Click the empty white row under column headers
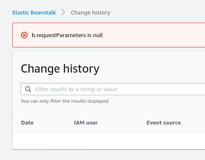Image resolution: width=205 pixels, height=160 pixels. 109,141
